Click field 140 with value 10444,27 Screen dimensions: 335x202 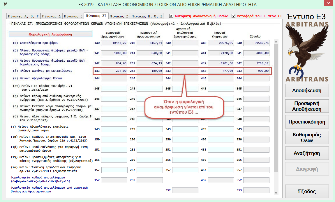[x=114, y=43]
